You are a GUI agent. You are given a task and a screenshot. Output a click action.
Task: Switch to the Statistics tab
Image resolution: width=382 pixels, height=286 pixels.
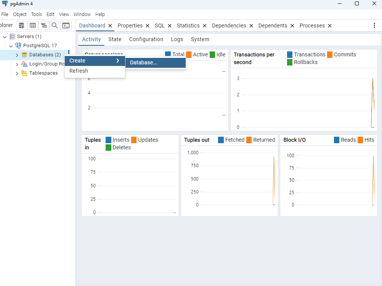click(x=188, y=26)
